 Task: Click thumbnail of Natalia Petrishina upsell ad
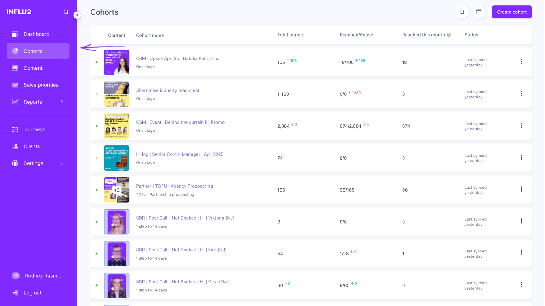point(117,62)
